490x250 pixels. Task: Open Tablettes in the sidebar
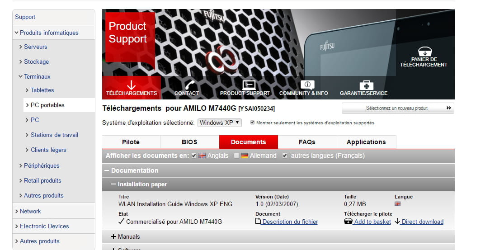point(42,90)
